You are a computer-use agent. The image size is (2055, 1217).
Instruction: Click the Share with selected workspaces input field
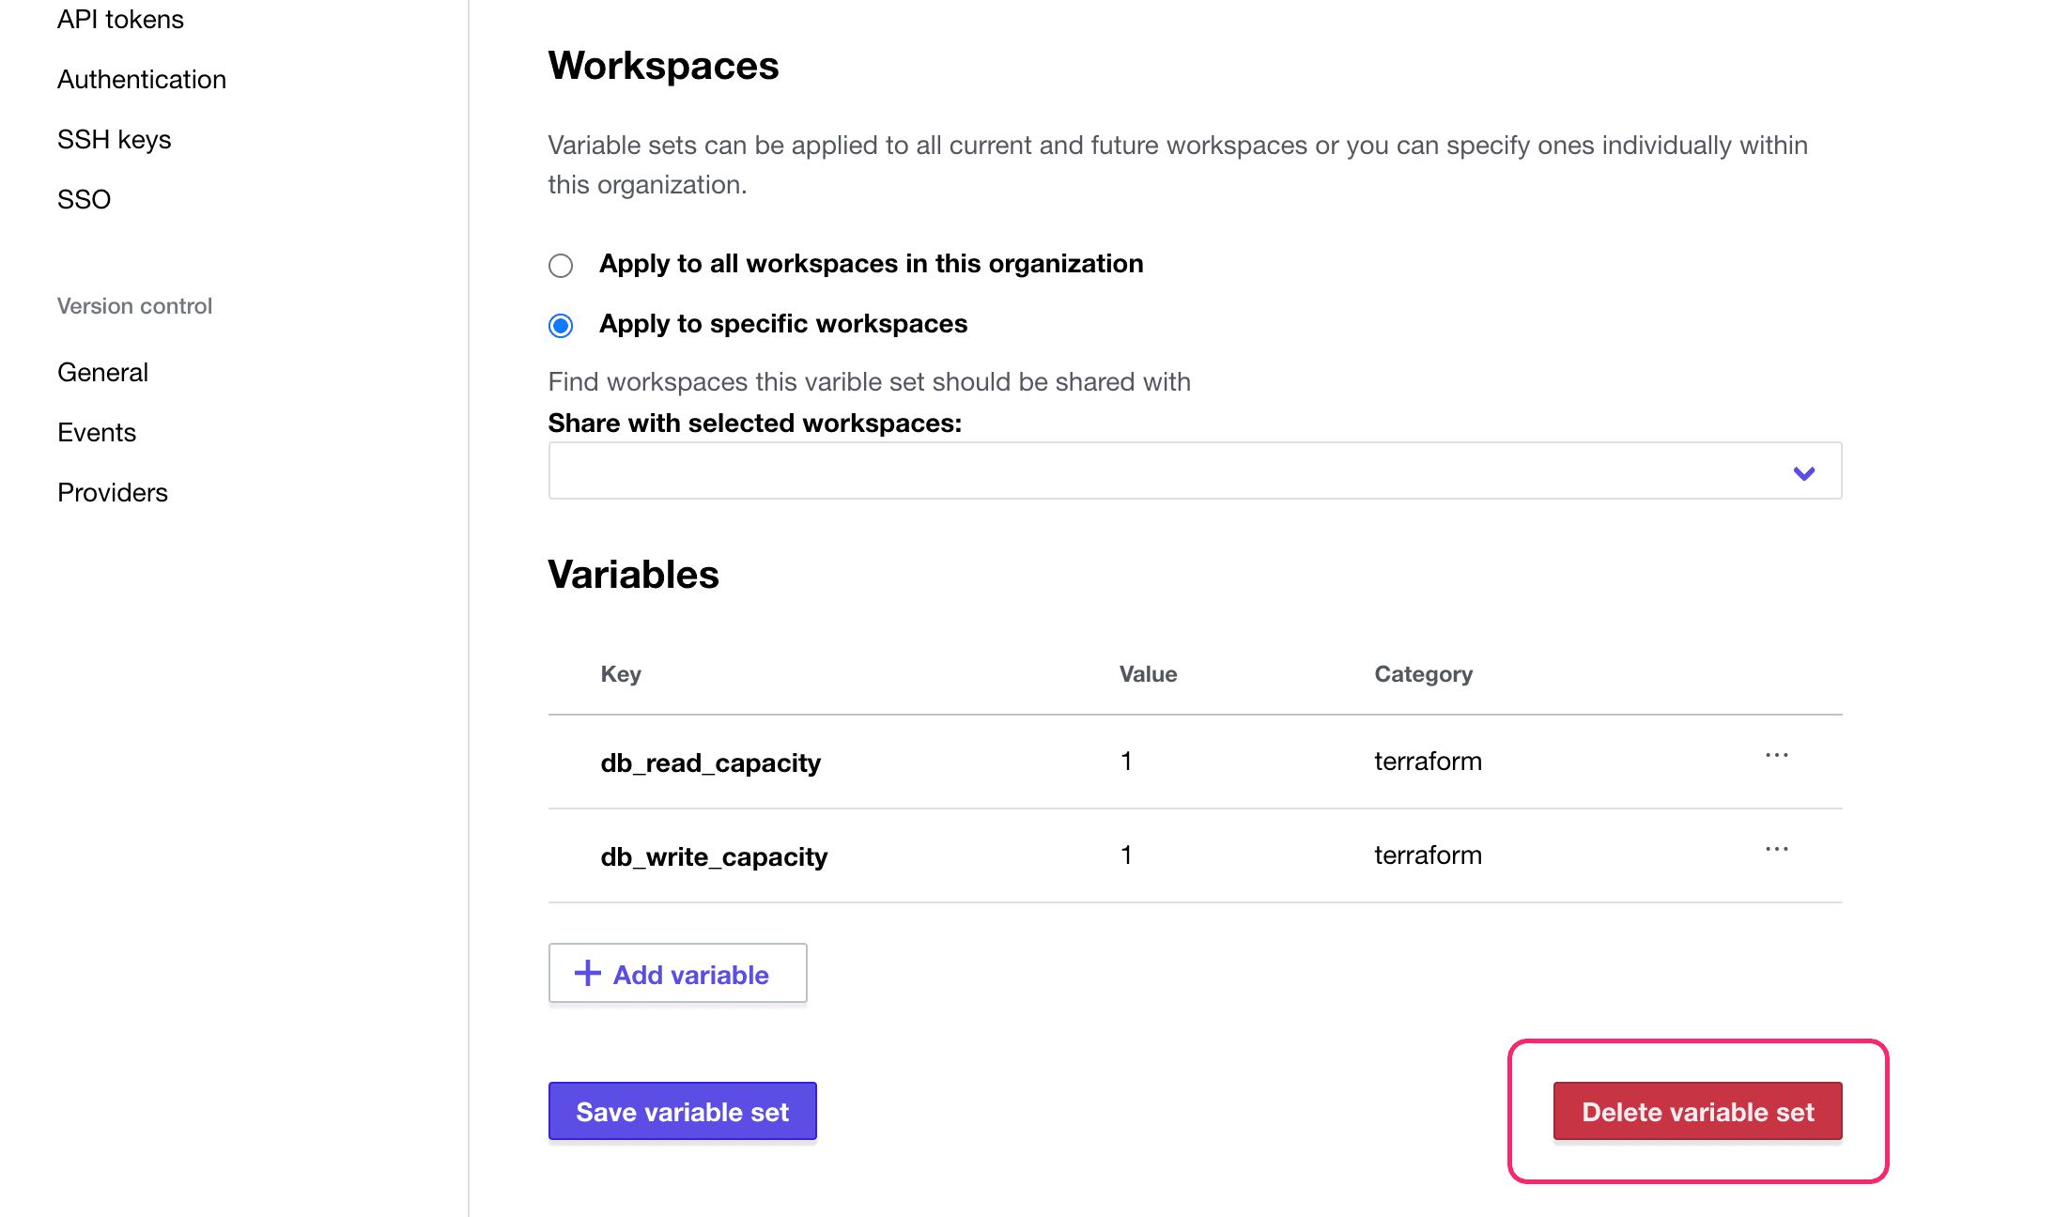(x=1194, y=470)
